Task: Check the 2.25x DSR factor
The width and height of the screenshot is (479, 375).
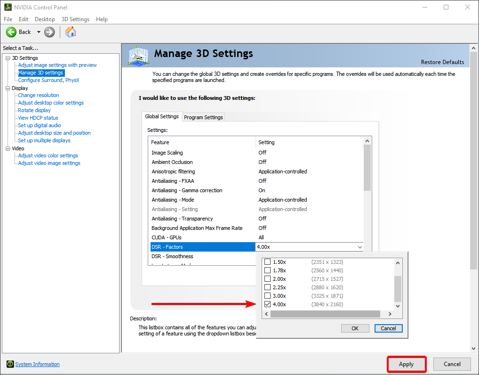Action: 267,287
